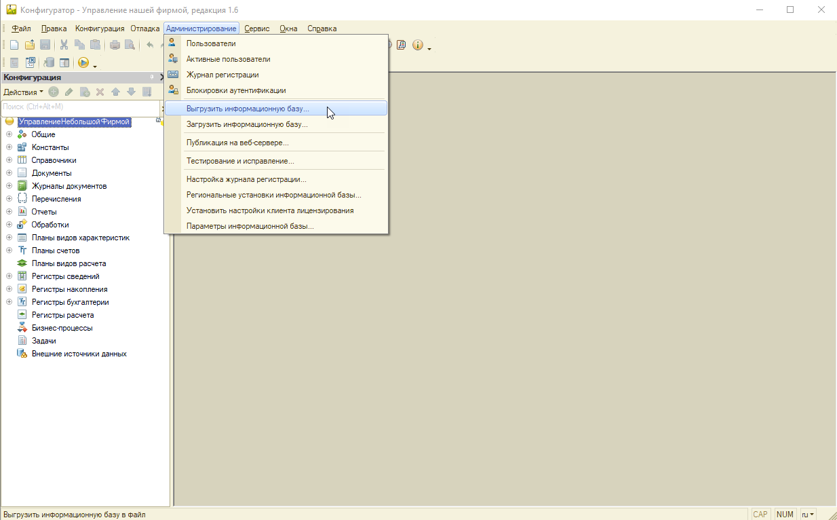Open the Конфигурация menu in menu bar
The image size is (837, 520).
coord(100,29)
